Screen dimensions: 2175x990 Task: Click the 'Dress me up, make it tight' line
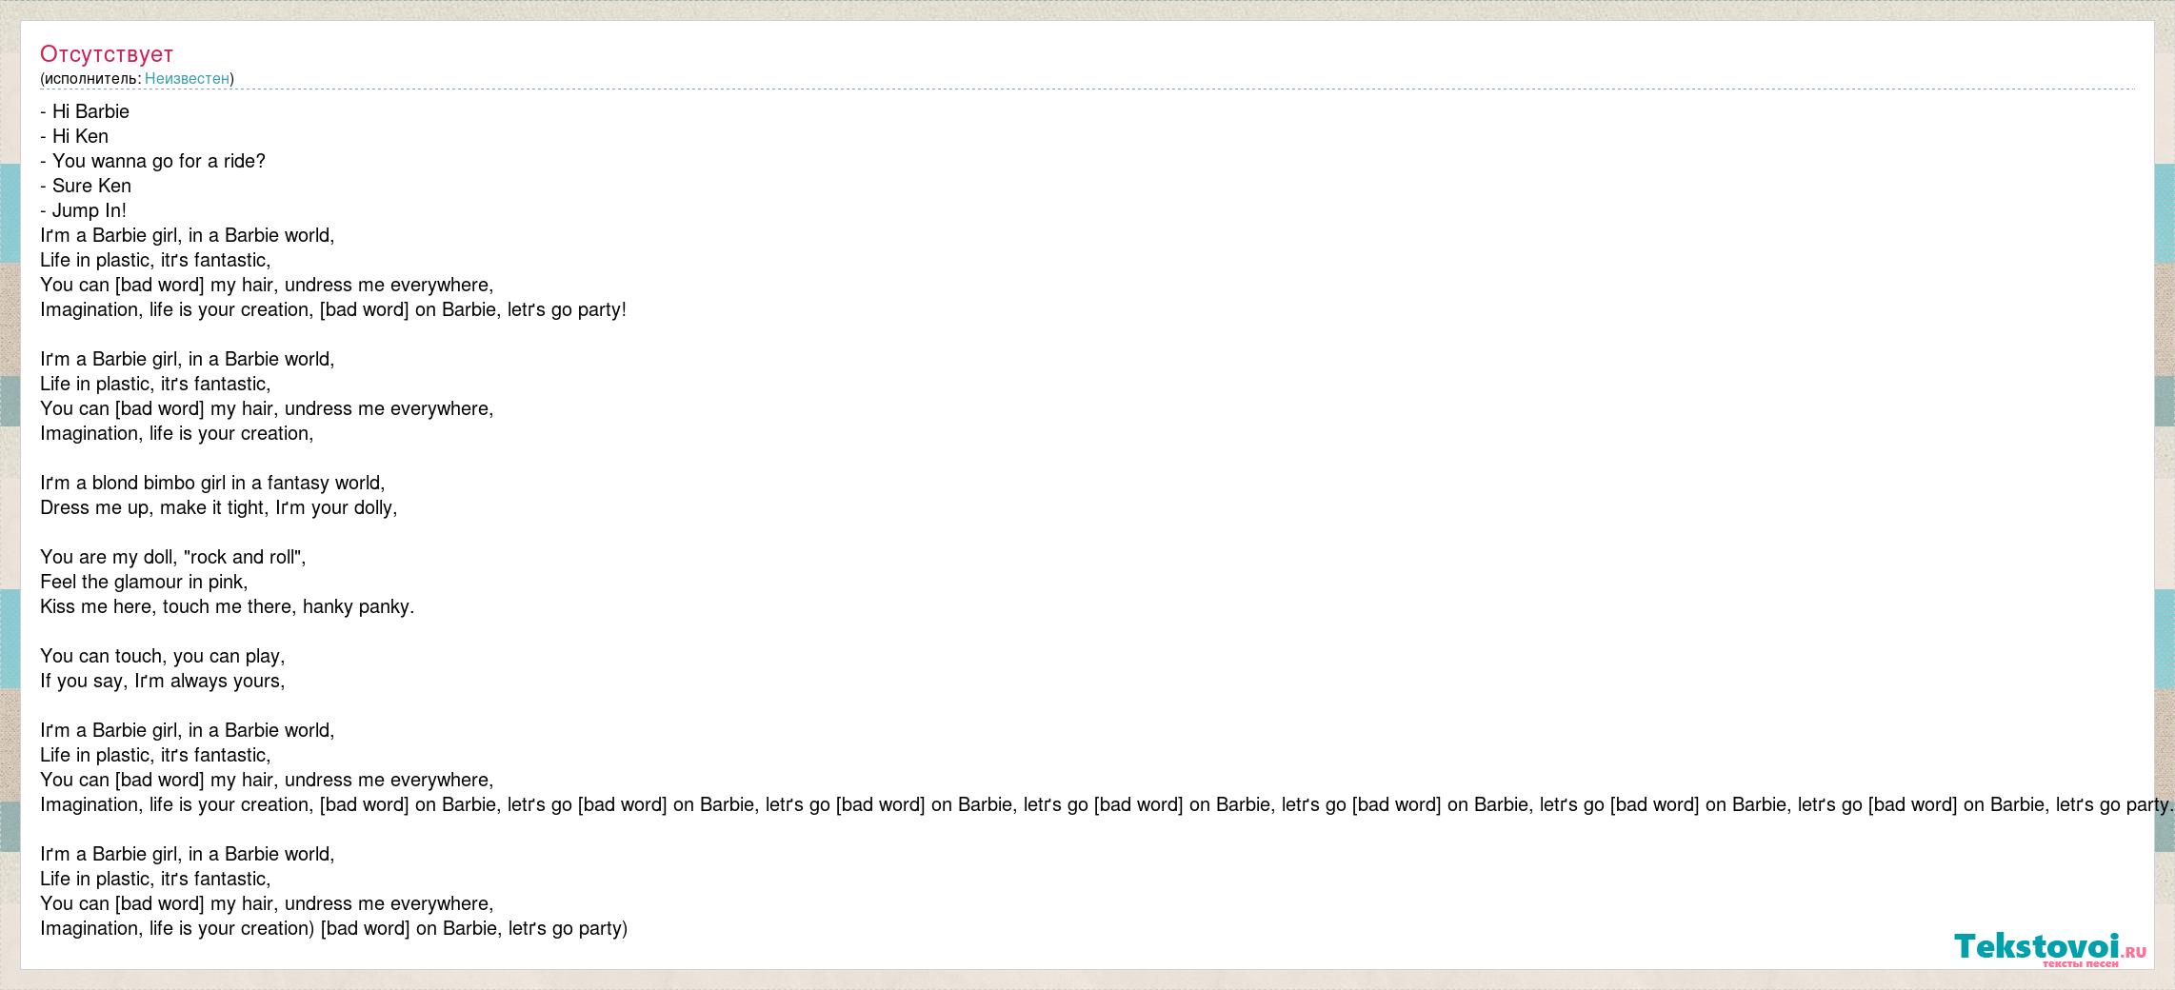coord(218,507)
